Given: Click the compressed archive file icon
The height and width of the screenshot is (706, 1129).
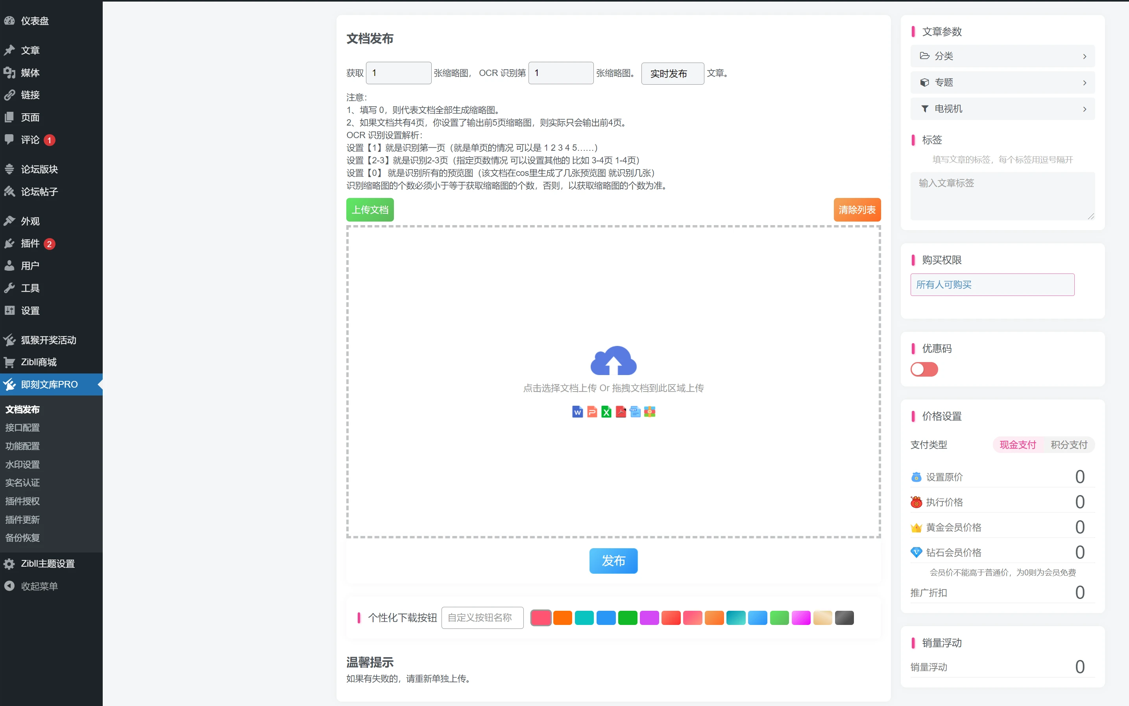Looking at the screenshot, I should click(x=649, y=411).
